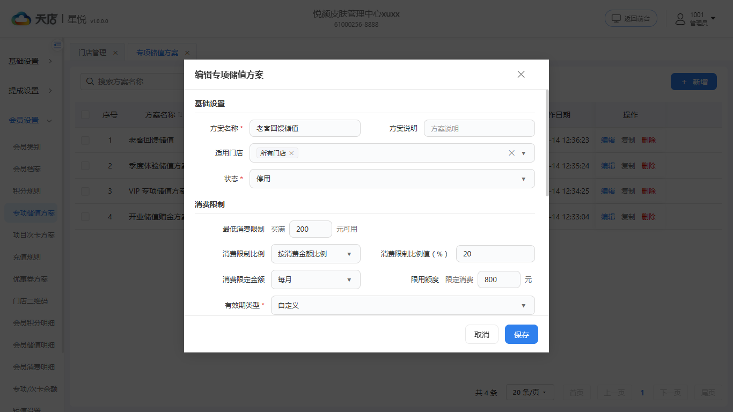Open 优惠券方案 in the sidebar
733x412 pixels.
31,279
